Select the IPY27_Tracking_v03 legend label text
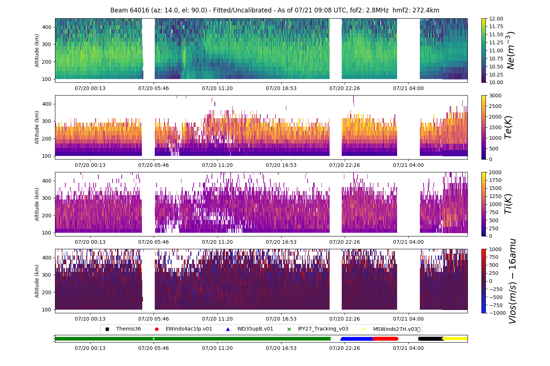 tap(323, 329)
